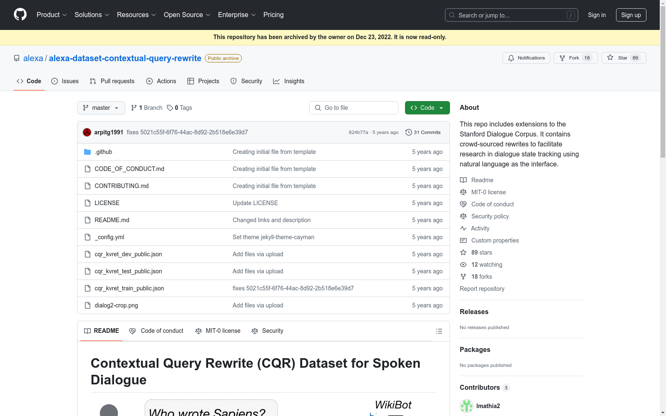Click the file icon for README.md
The image size is (666, 416).
pos(87,220)
